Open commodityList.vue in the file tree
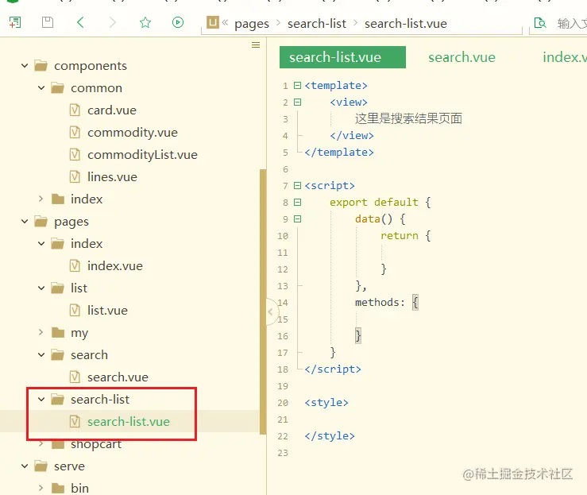Screen dimensions: 587x495 142,155
